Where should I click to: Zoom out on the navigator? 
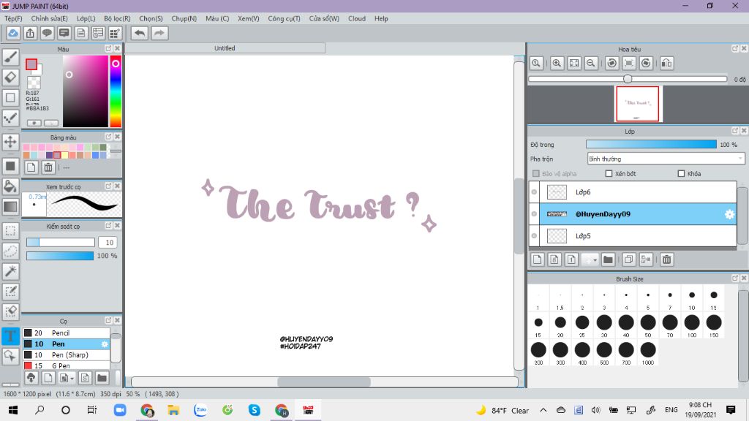click(x=591, y=63)
